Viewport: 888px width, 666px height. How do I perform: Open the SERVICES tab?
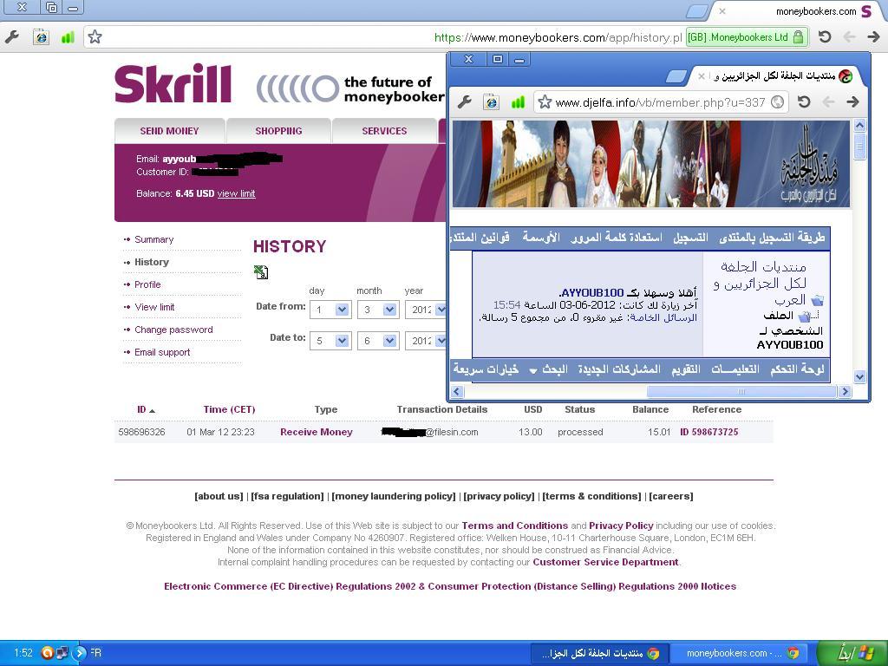384,131
